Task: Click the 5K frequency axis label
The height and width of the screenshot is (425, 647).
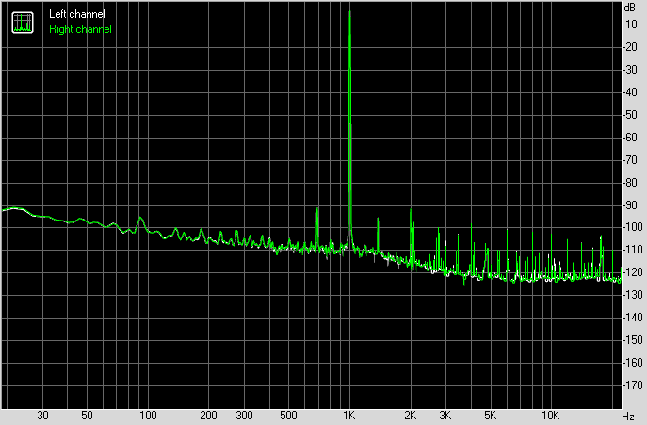Action: click(x=490, y=416)
